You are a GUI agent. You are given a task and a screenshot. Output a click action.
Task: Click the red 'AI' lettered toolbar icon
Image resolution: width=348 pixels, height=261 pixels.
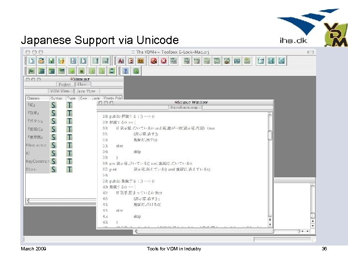coord(121,60)
